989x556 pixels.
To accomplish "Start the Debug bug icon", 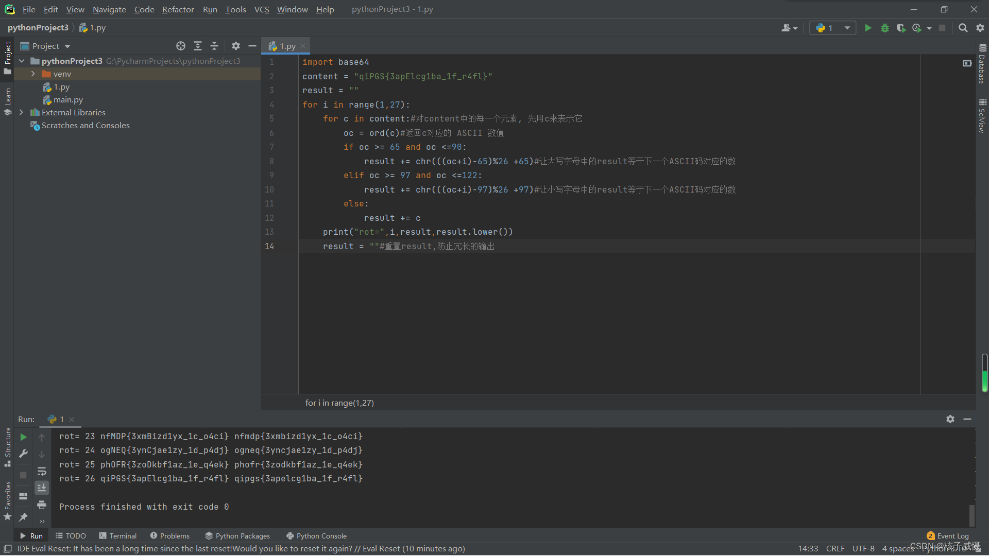I will coord(884,28).
